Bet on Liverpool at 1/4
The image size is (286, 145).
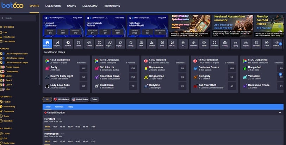(x=50, y=32)
